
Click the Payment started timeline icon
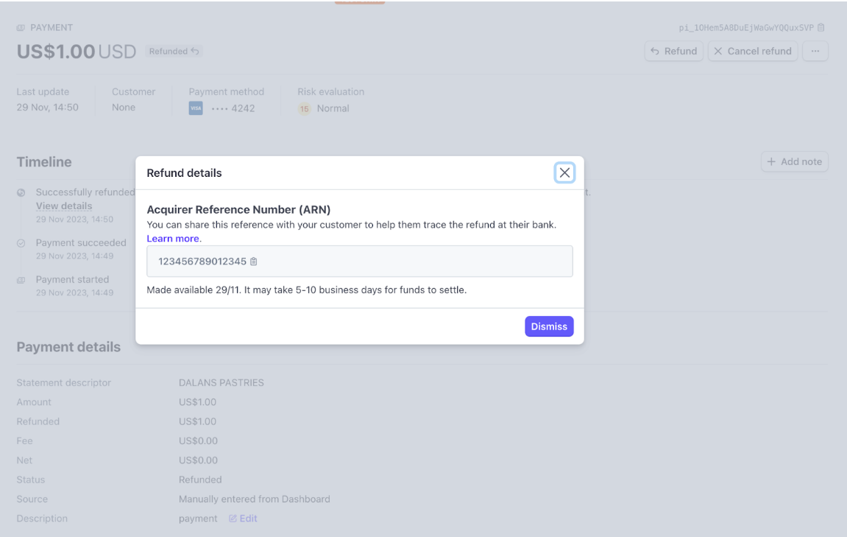pos(21,280)
